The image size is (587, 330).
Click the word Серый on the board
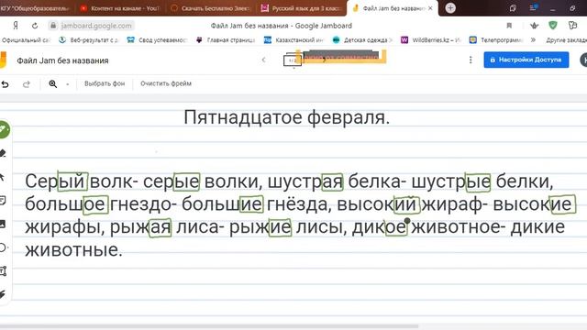(56, 181)
